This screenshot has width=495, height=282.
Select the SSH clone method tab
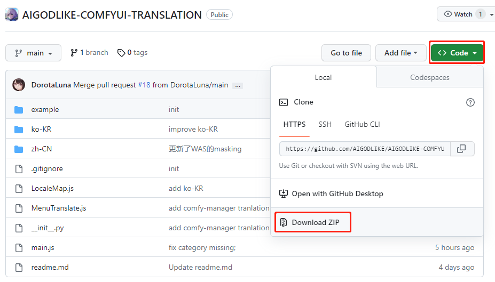tap(325, 124)
